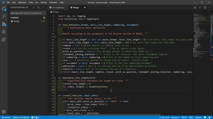
Task: Change the CRLF end-of-line sequence
Action: pos(191,117)
